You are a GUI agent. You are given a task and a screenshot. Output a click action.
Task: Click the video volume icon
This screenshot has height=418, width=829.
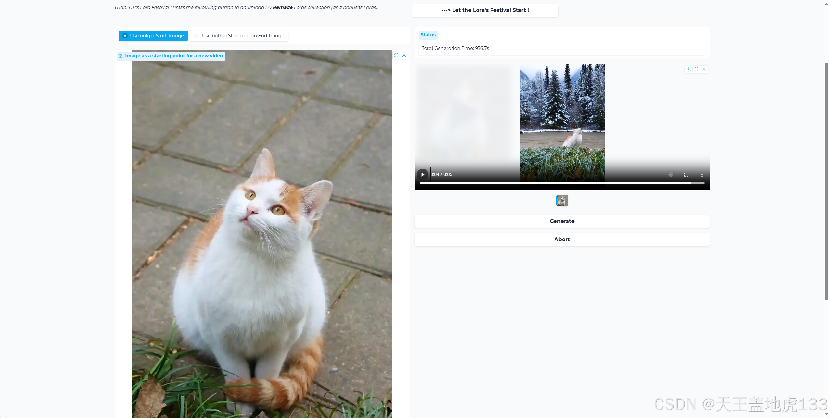670,175
